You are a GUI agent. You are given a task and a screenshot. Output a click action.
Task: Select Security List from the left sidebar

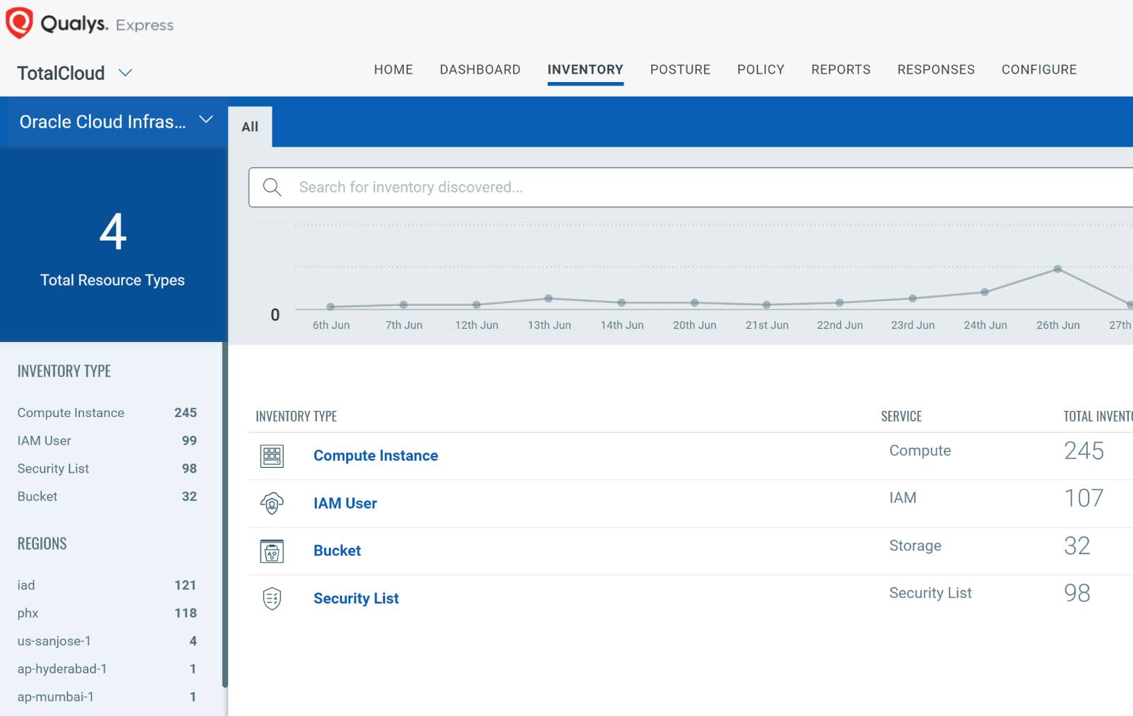53,468
